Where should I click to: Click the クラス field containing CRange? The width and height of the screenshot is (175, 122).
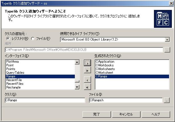point(45,100)
